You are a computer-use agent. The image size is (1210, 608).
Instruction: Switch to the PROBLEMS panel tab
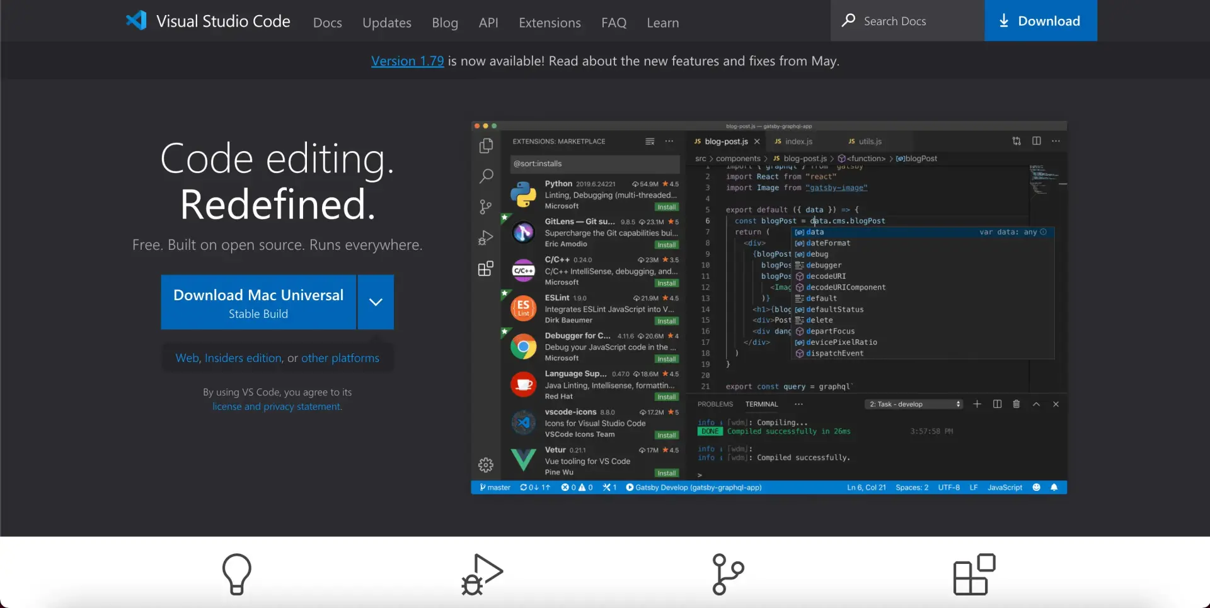715,404
